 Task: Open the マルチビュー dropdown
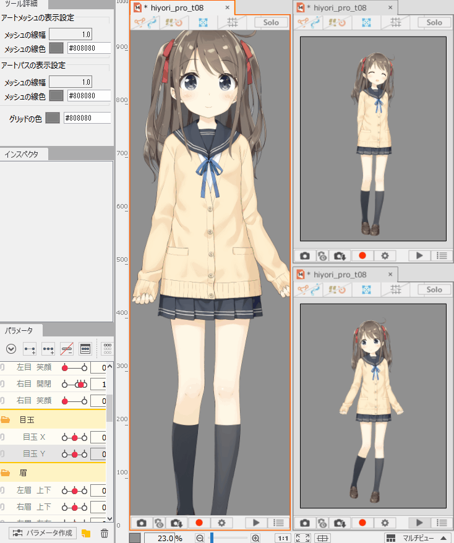416,538
